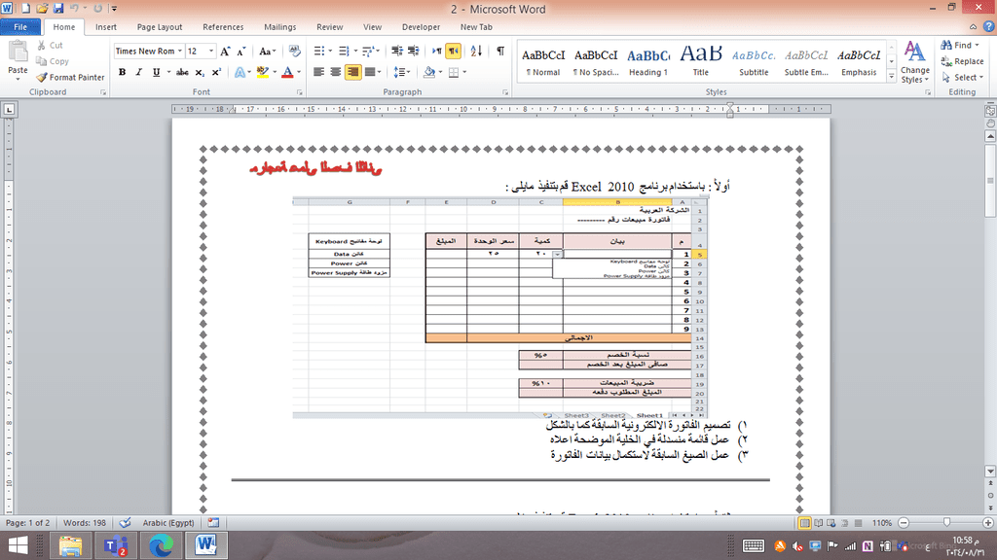Increase font size with Grow Font

(225, 52)
